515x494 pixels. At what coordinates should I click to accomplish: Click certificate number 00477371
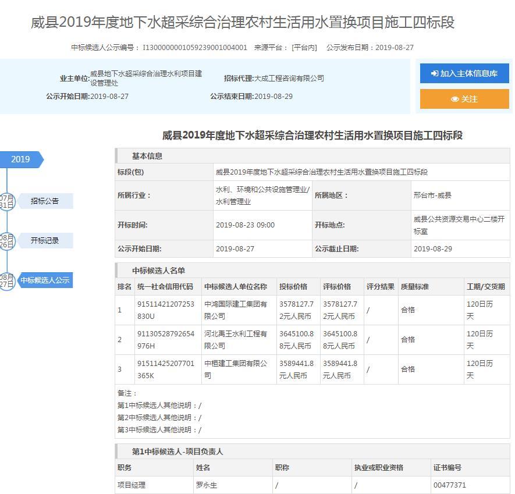tap(449, 485)
